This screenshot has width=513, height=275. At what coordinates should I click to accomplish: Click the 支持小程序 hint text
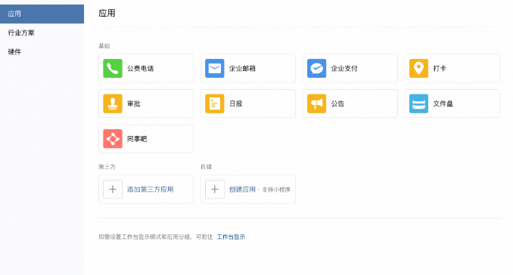(276, 190)
